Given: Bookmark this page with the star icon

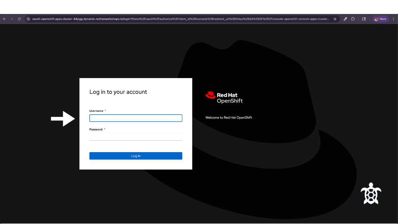Looking at the screenshot, I should click(335, 19).
